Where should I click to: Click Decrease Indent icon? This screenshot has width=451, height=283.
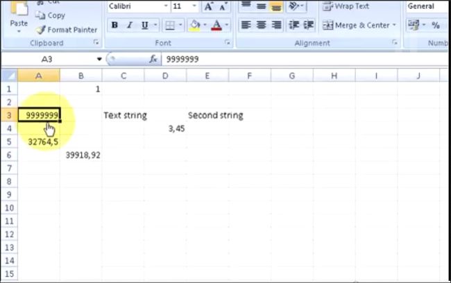pyautogui.click(x=293, y=25)
